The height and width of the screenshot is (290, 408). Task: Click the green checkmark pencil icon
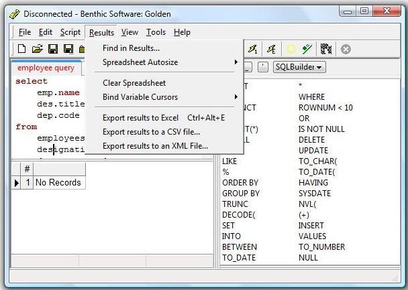307,49
